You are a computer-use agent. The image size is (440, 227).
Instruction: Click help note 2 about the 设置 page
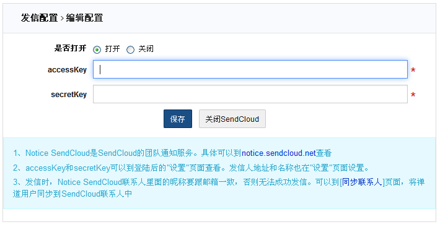tap(191, 168)
